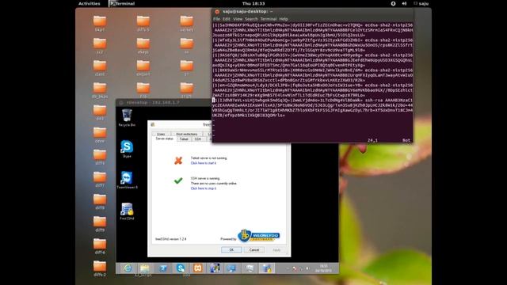Open the View menu in the terminal

tap(238, 19)
